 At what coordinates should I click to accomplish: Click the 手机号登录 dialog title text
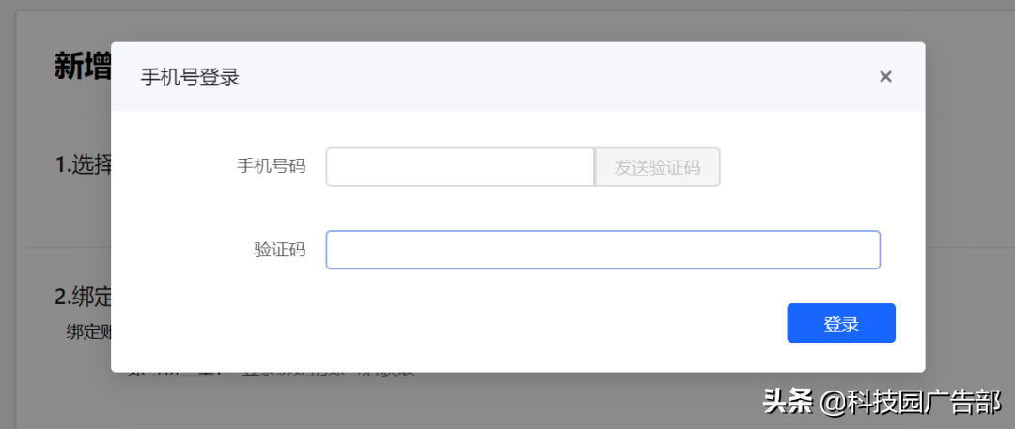coord(190,78)
